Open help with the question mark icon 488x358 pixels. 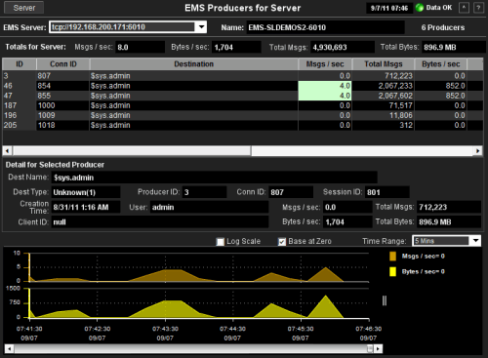(478, 8)
